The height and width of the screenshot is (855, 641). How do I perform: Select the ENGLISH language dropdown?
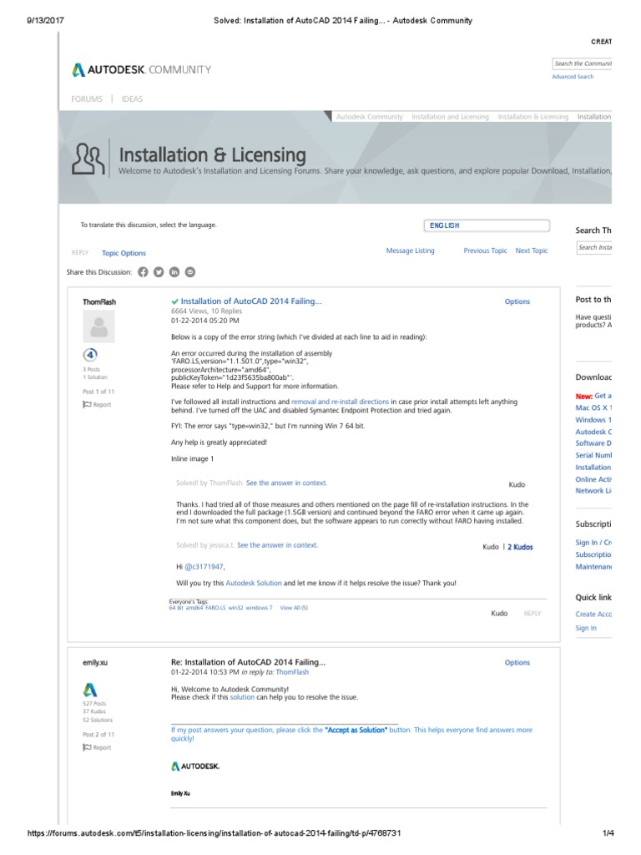[487, 225]
